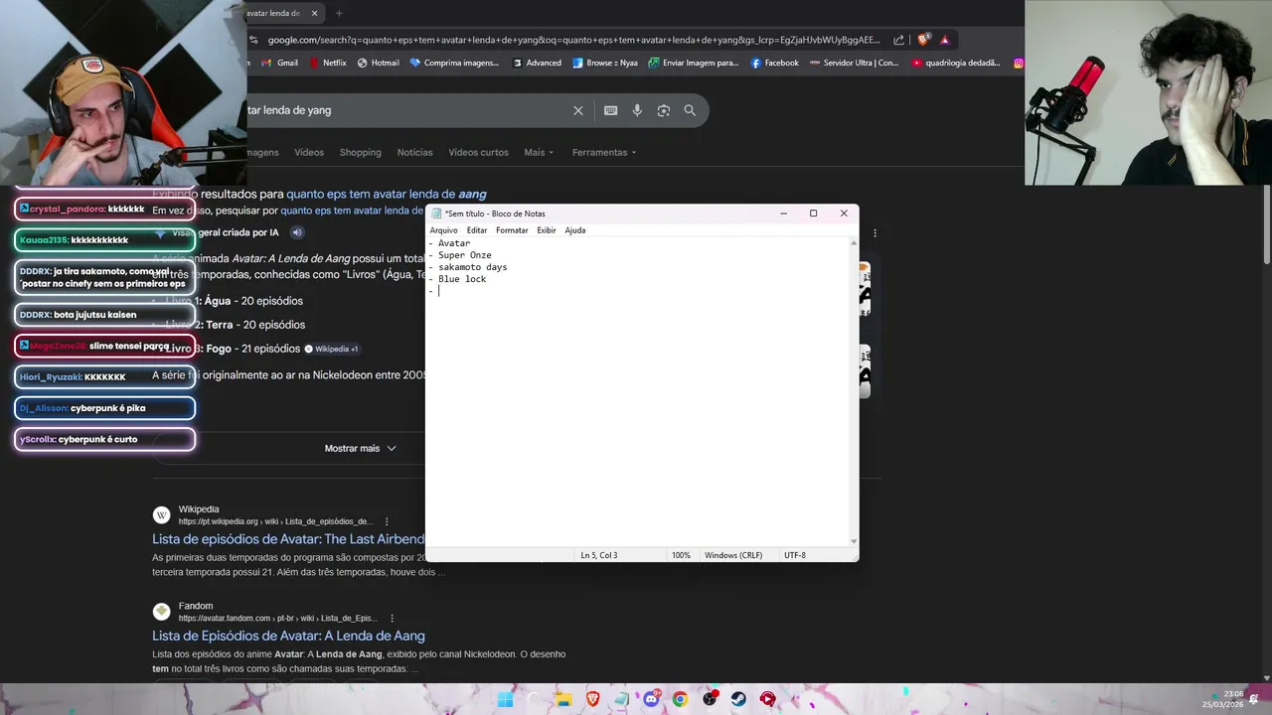The height and width of the screenshot is (715, 1272).
Task: Click the Wikipedia +1 source chip
Action: [x=332, y=349]
